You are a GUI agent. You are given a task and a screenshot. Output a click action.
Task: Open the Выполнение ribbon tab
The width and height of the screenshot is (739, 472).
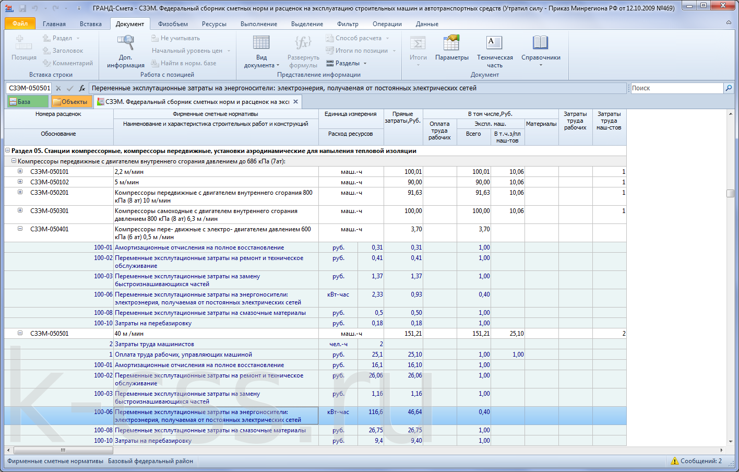[x=259, y=24]
